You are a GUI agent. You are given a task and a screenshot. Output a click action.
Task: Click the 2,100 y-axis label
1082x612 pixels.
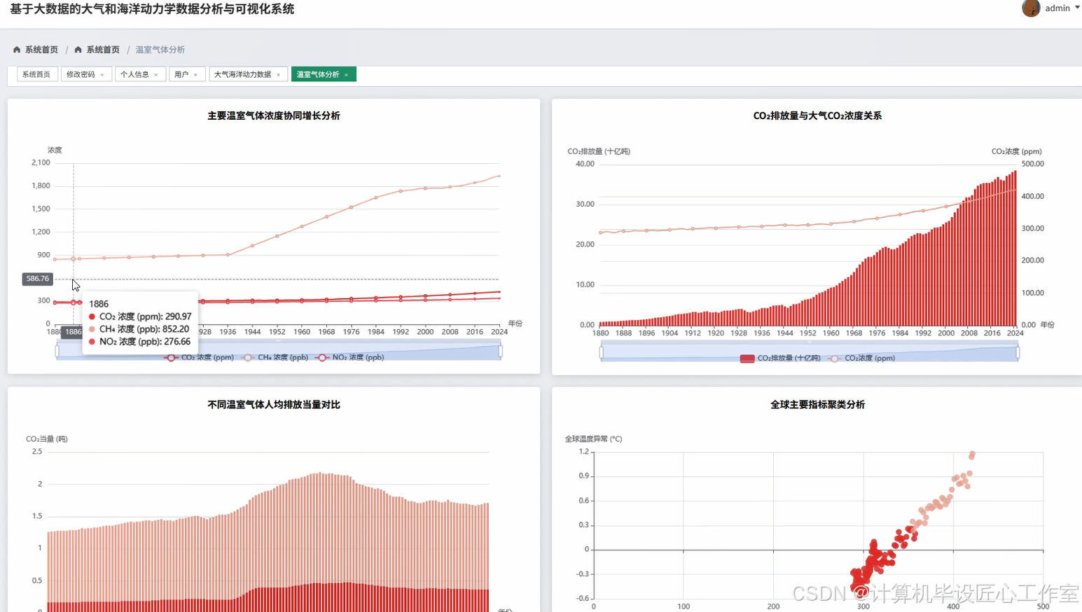[41, 162]
